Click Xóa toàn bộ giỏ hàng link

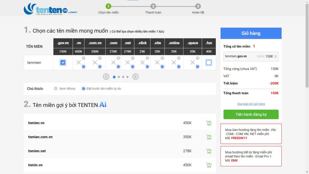click(251, 104)
